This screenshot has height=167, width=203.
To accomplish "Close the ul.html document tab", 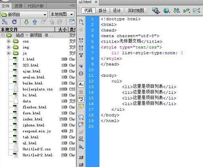I will click(x=96, y=2).
